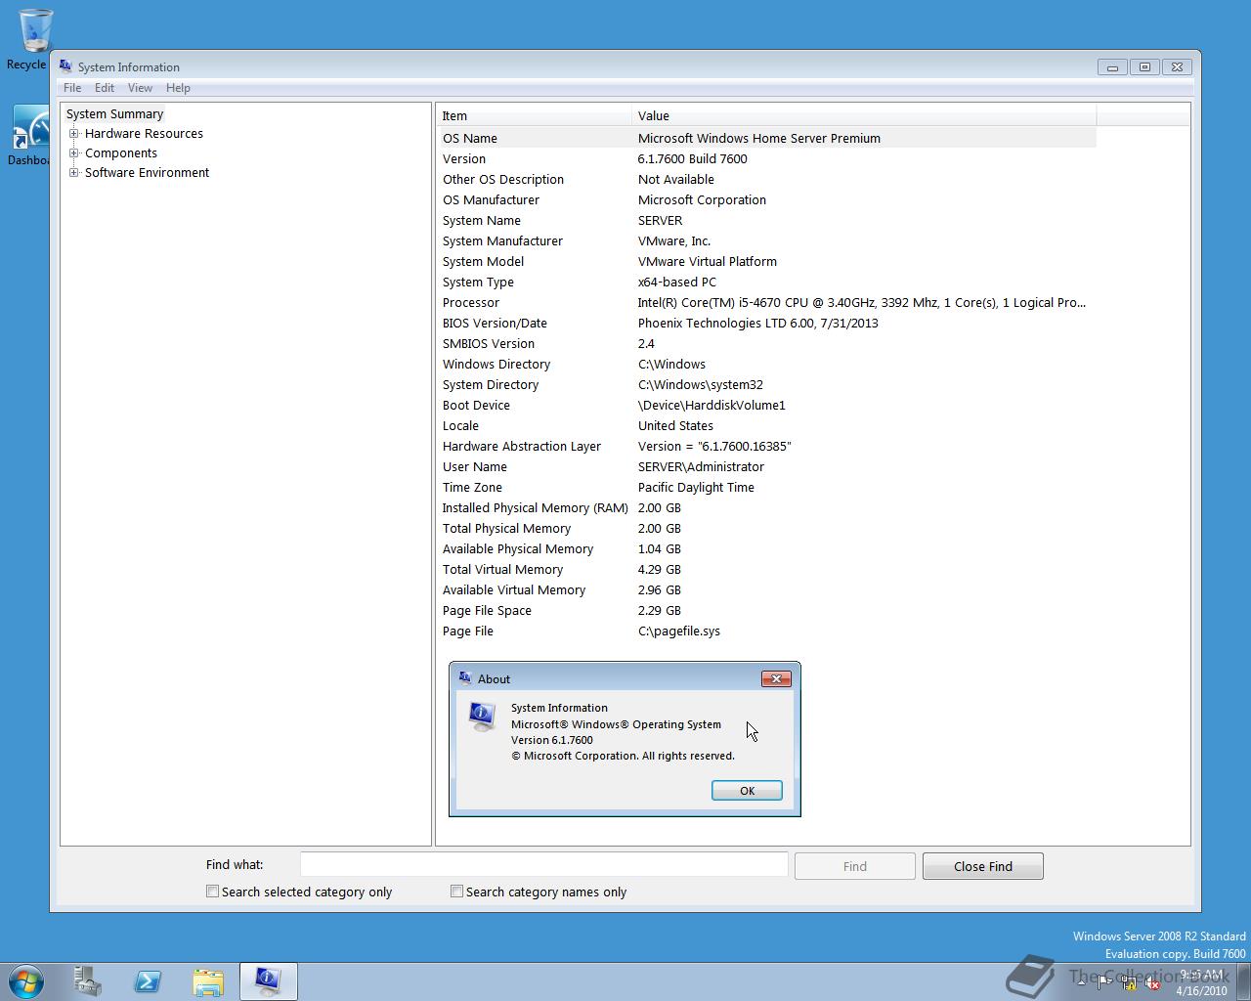Image resolution: width=1251 pixels, height=1001 pixels.
Task: Select Software Environment tree item
Action: point(147,172)
